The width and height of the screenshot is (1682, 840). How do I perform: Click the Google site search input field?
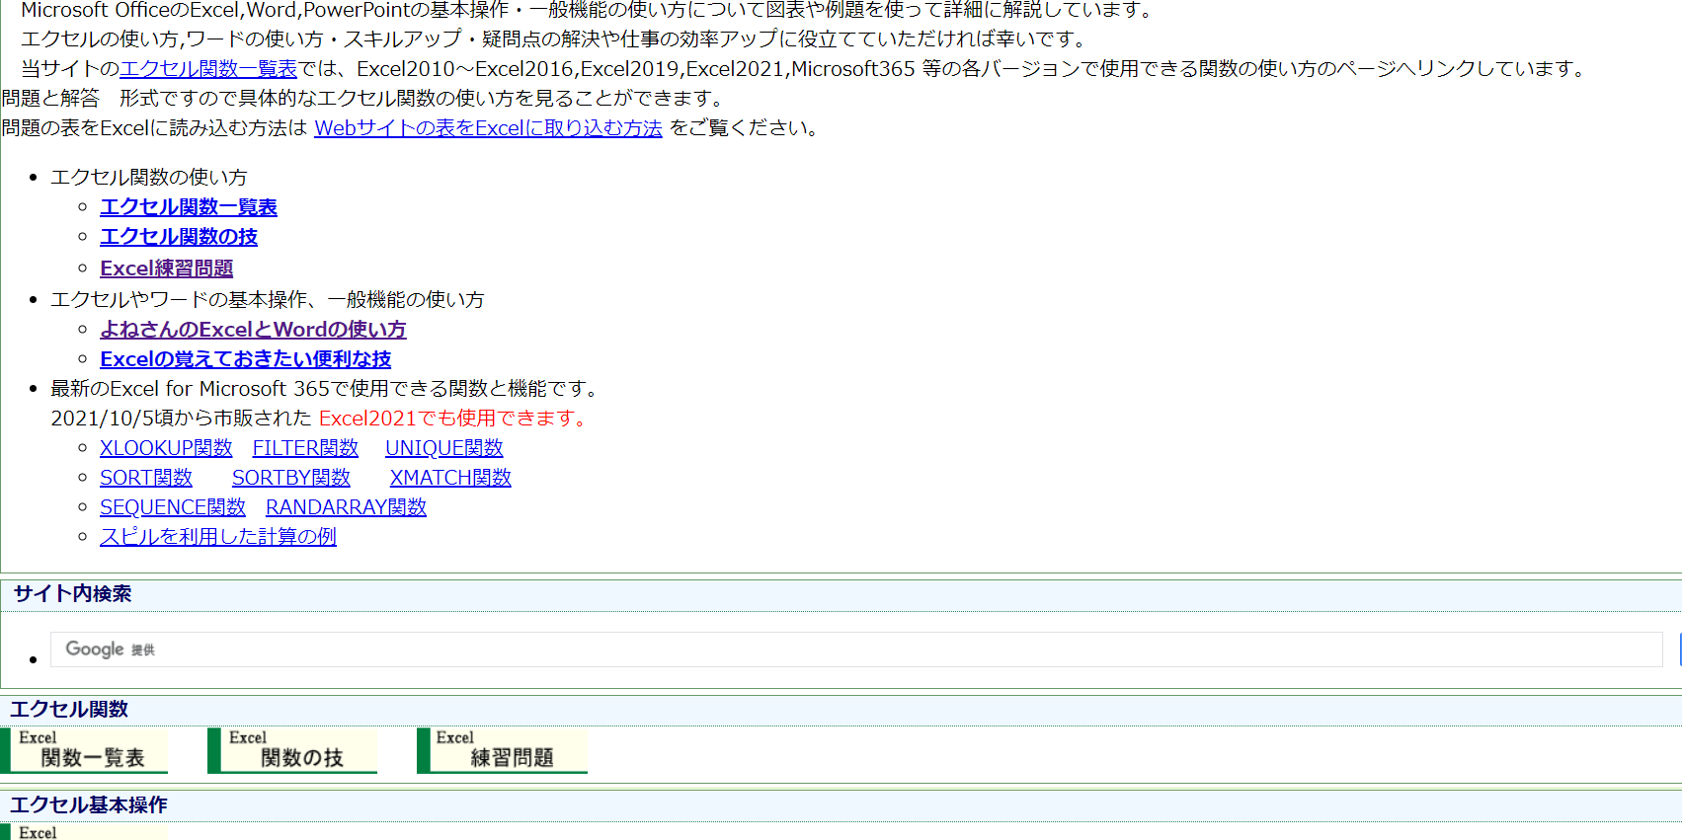pyautogui.click(x=856, y=649)
